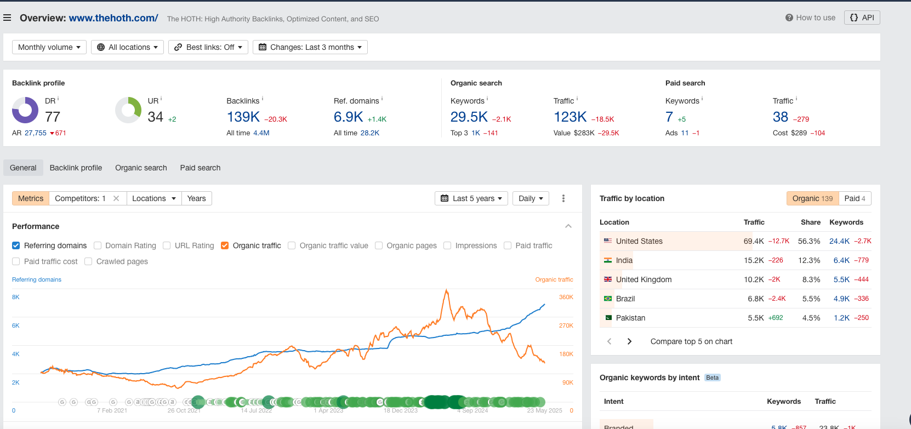The image size is (911, 429).
Task: Open the Changes: Last 3 months dropdown
Action: point(310,47)
